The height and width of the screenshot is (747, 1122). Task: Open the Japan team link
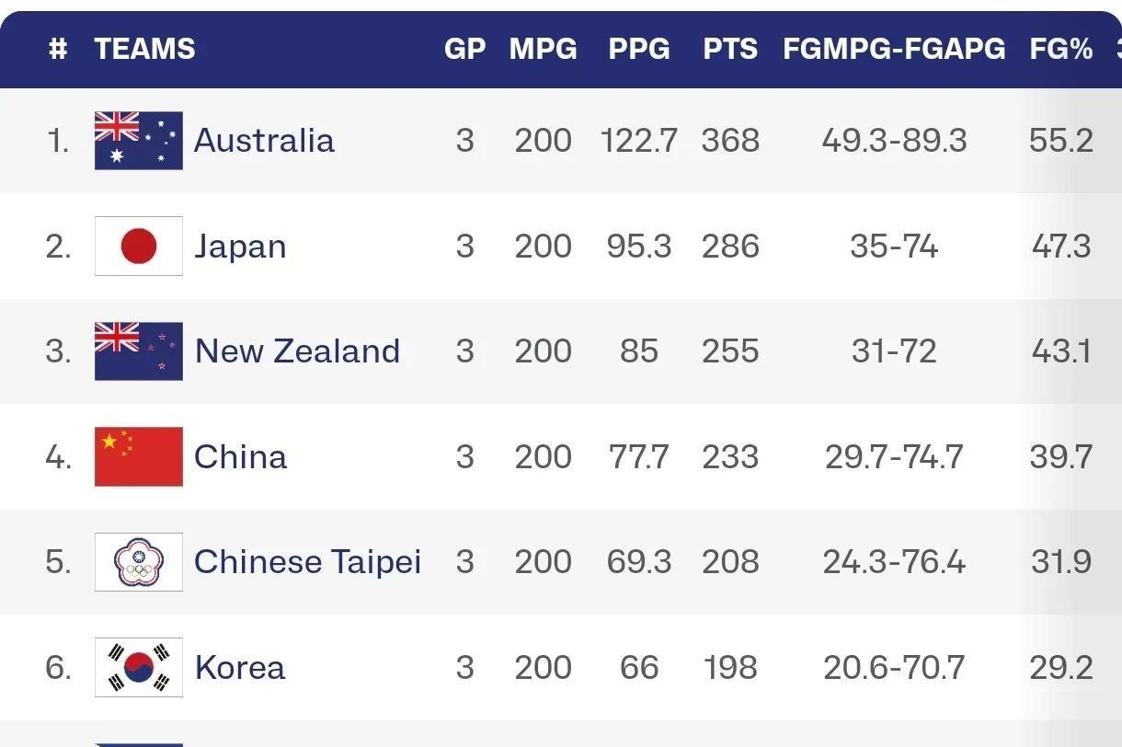[x=240, y=246]
